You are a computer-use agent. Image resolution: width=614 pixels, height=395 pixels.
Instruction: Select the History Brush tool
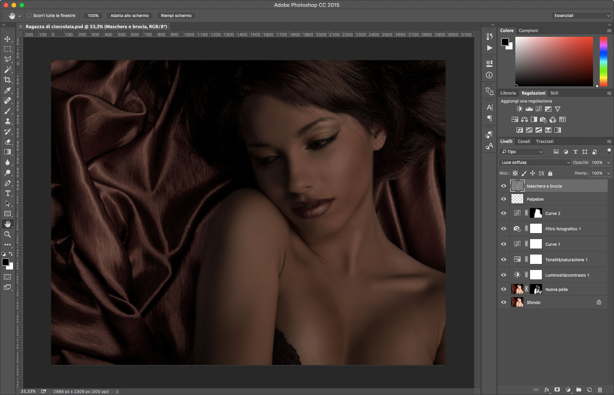tap(8, 131)
